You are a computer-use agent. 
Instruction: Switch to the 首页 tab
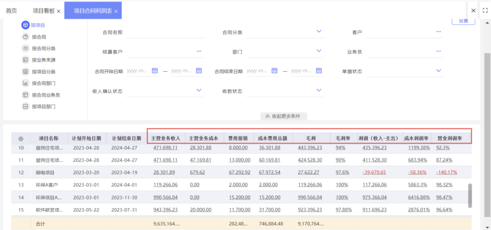pyautogui.click(x=11, y=10)
